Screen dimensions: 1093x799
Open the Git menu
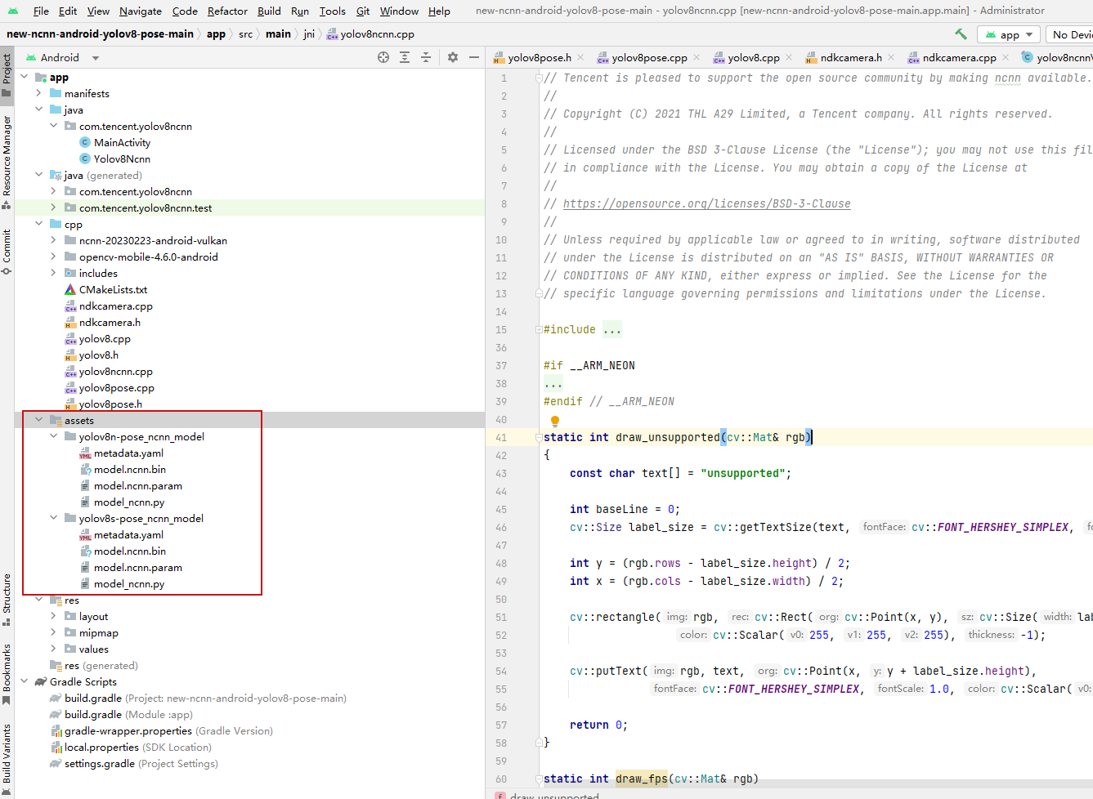[363, 11]
